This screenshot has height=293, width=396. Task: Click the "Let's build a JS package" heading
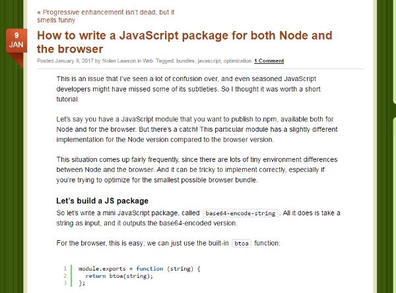[x=102, y=200]
